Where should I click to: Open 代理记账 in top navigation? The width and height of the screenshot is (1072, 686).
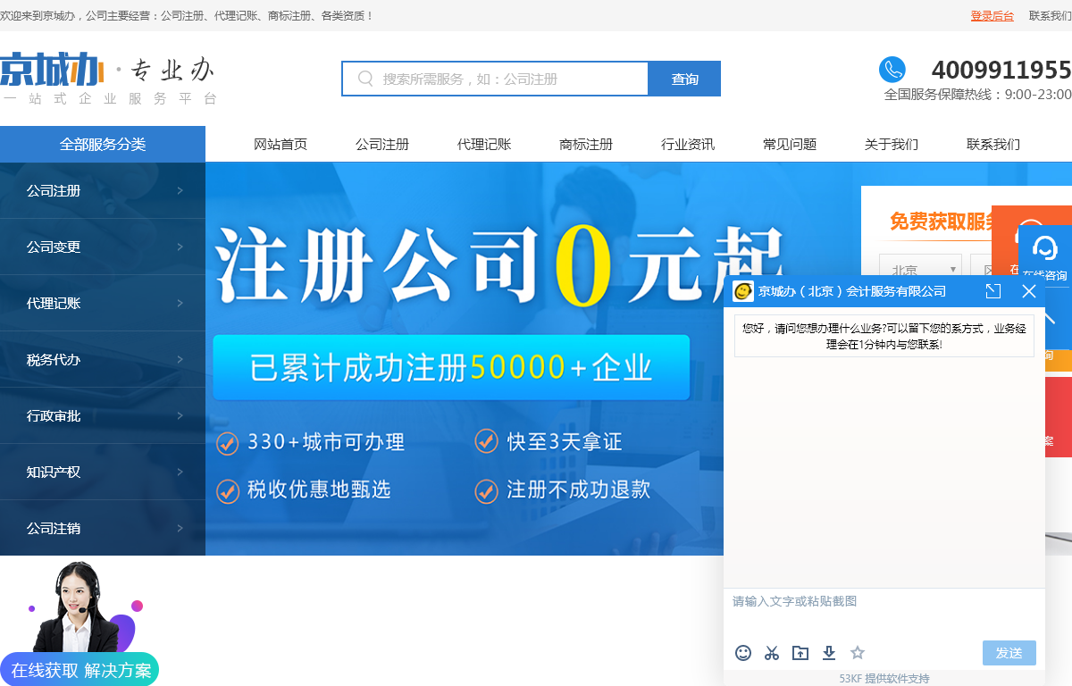tap(484, 144)
